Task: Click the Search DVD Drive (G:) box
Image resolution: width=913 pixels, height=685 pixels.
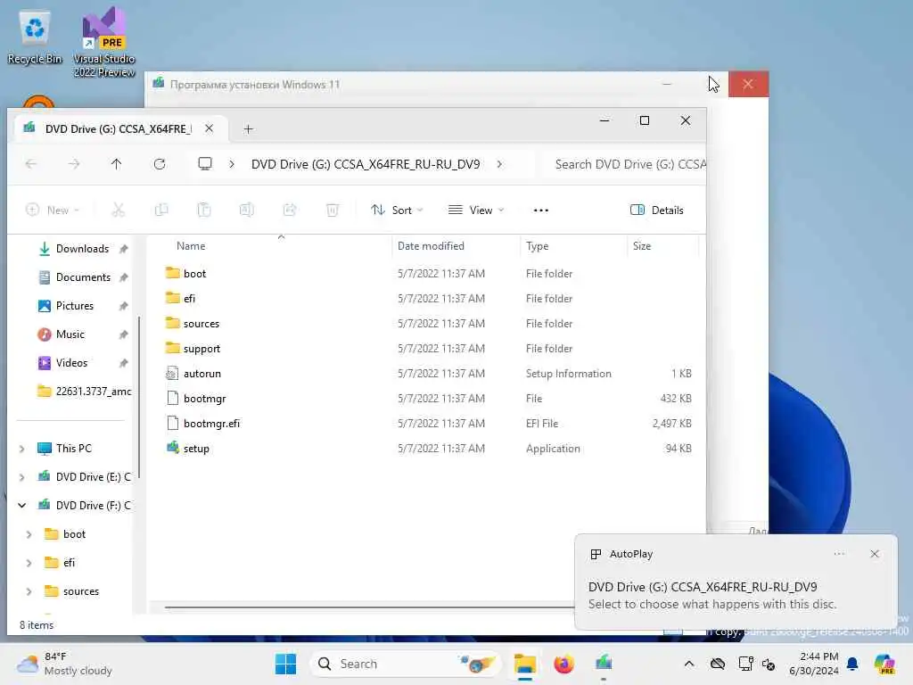Action: 624,164
